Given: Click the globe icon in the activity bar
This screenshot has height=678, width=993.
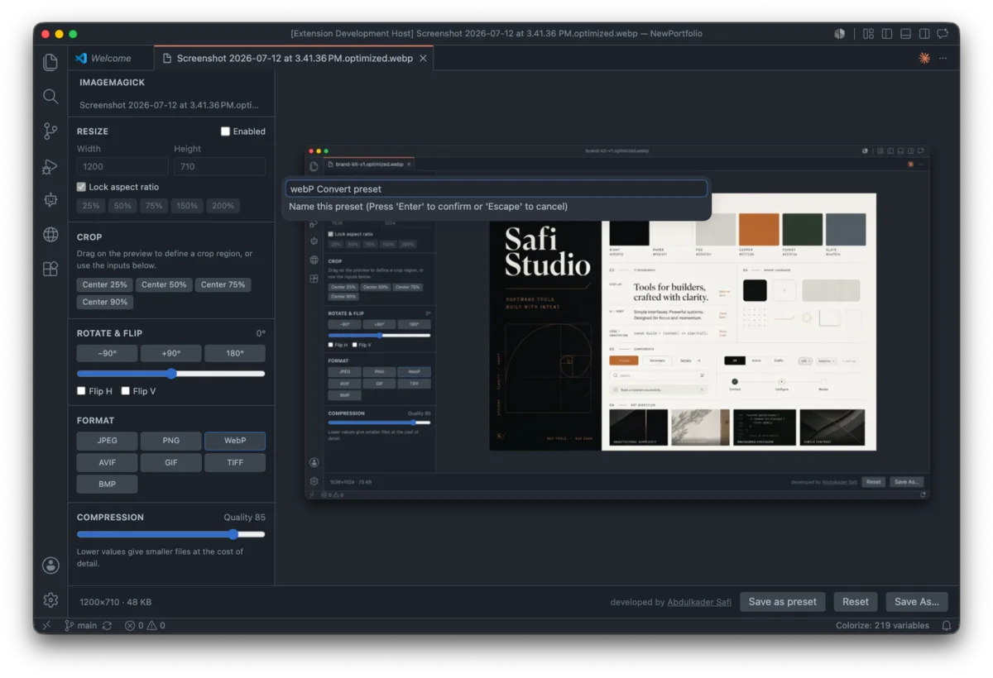Looking at the screenshot, I should click(50, 235).
